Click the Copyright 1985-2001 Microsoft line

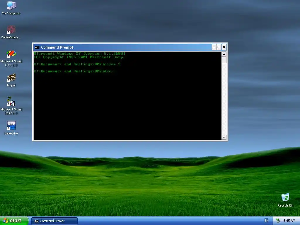[79, 57]
